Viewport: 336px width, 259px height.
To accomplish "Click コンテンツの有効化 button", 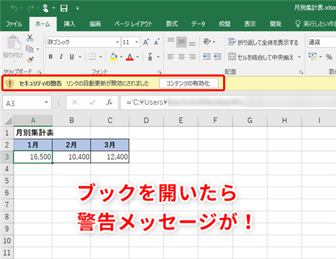I will coord(188,83).
